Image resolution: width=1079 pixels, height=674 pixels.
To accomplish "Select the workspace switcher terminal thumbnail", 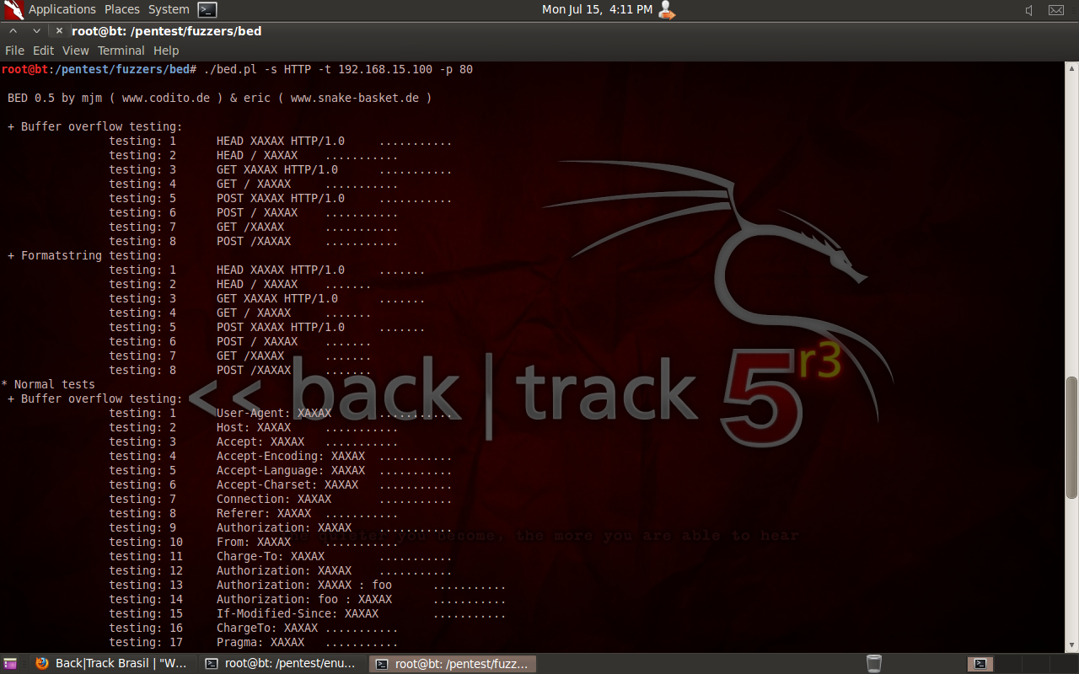I will (x=980, y=664).
